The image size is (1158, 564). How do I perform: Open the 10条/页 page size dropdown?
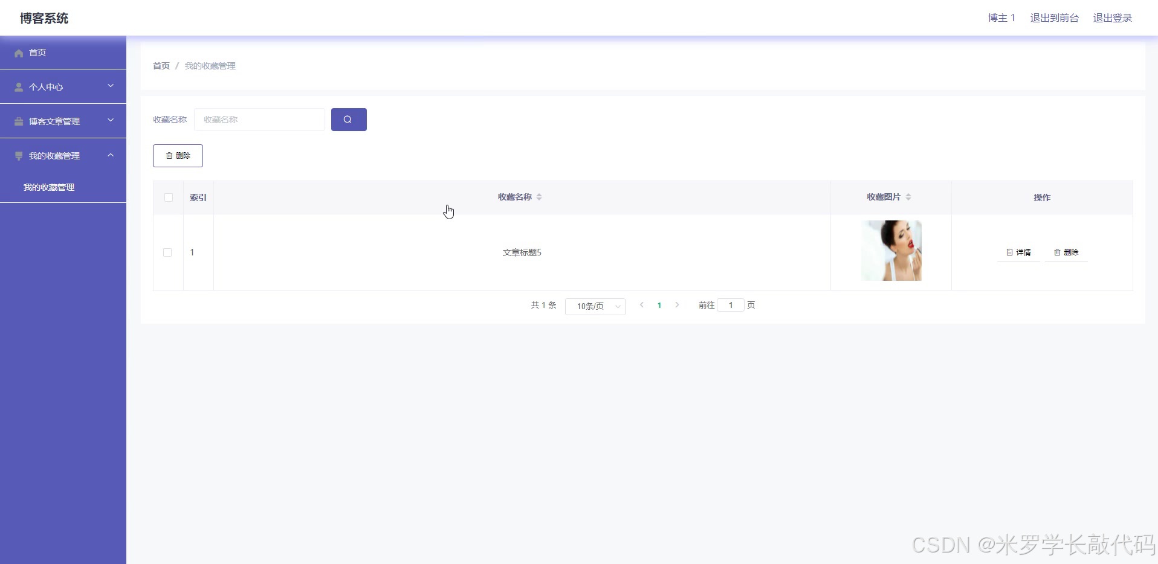tap(595, 306)
